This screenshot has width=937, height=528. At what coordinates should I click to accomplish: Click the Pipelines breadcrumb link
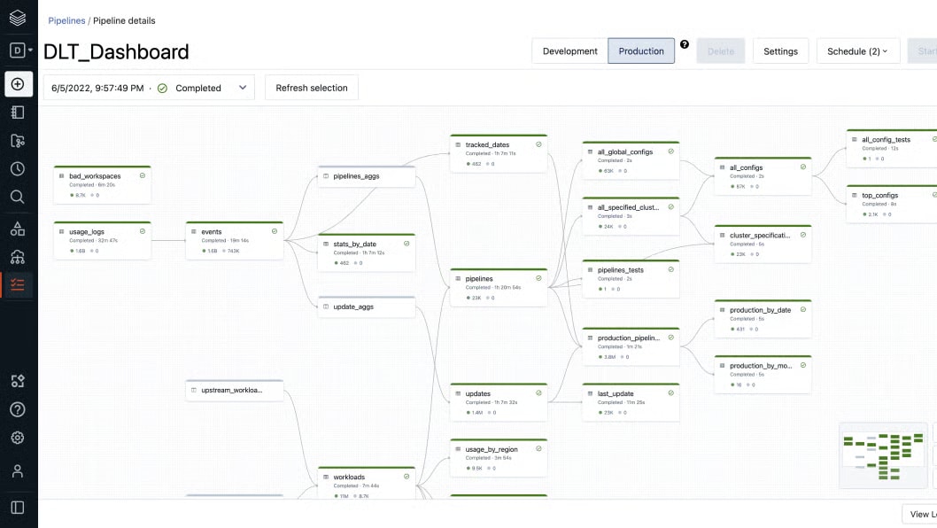66,20
